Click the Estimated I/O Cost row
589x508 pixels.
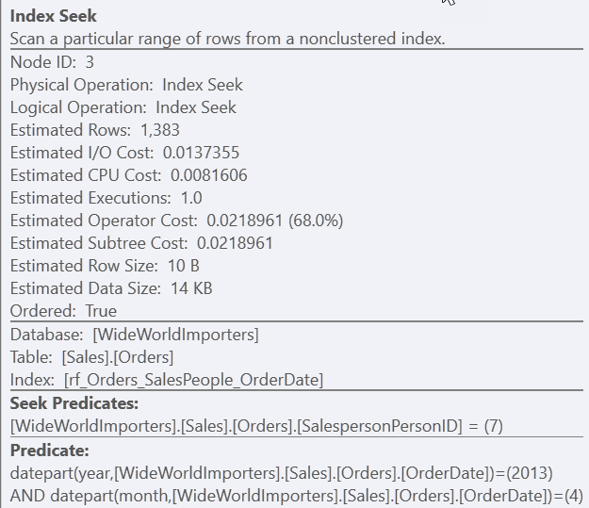(111, 153)
